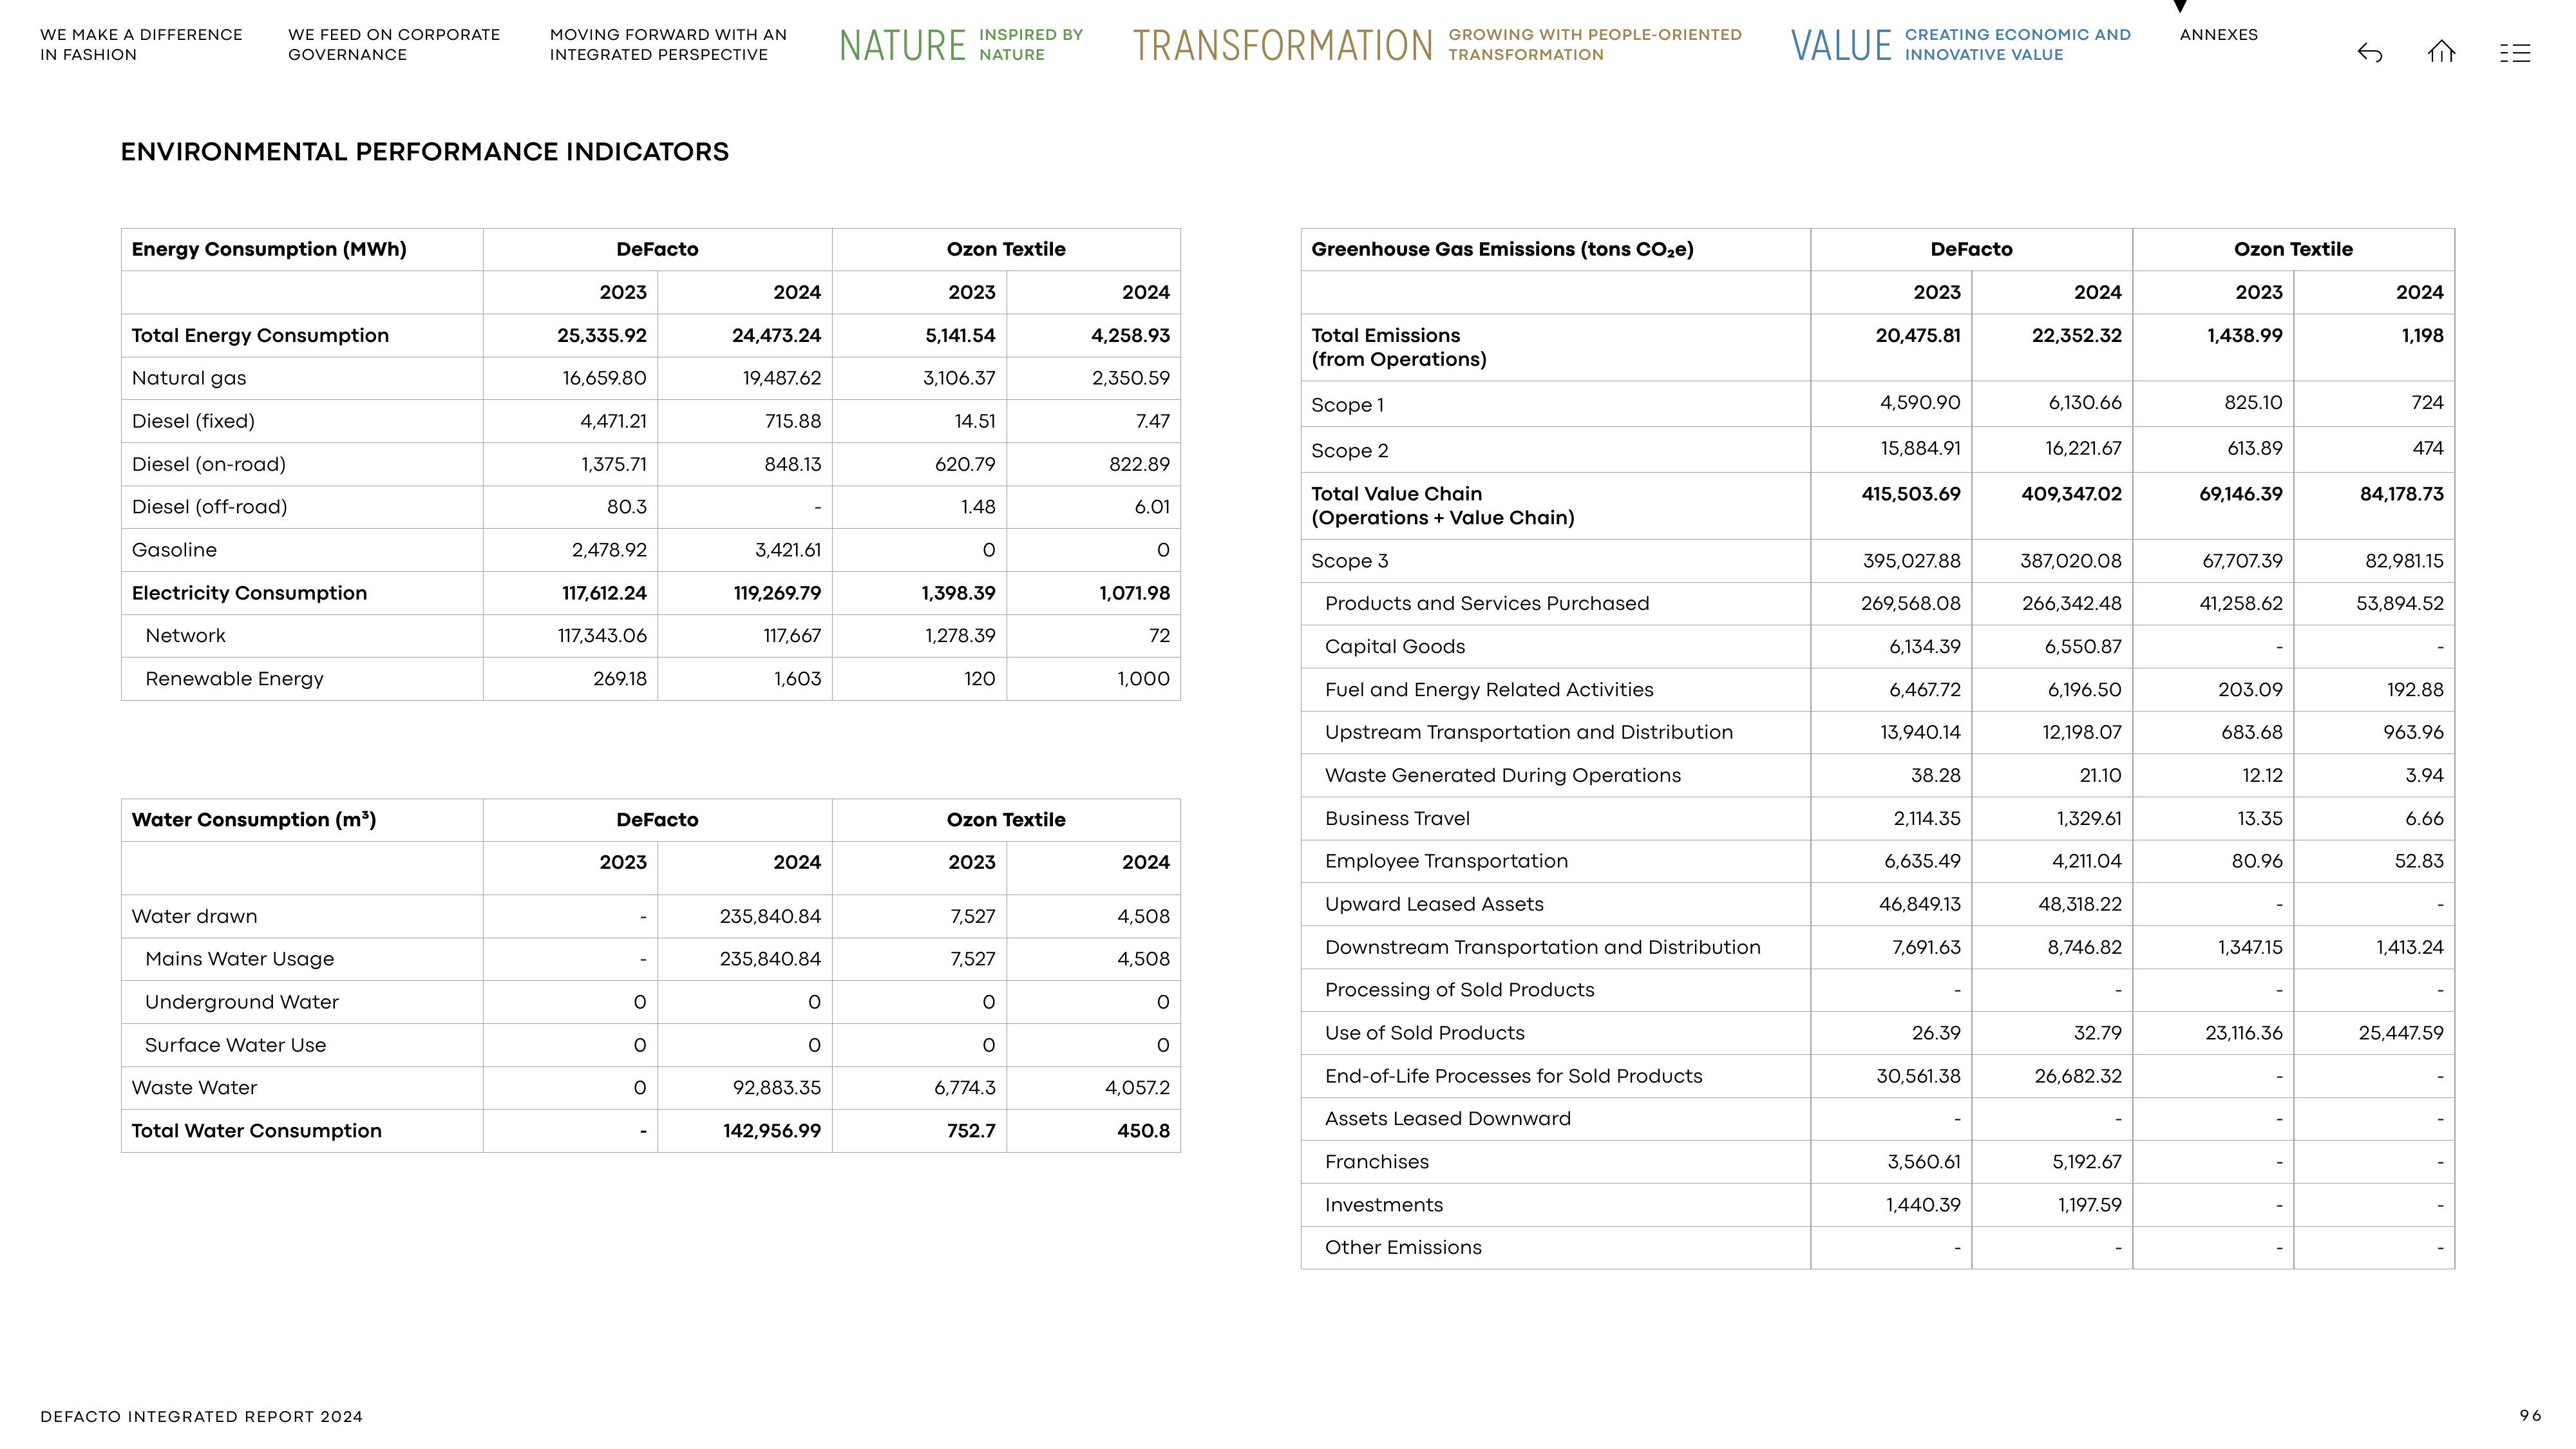Select the 'Underground Water' row label
The height and width of the screenshot is (1449, 2576).
coord(242,1002)
